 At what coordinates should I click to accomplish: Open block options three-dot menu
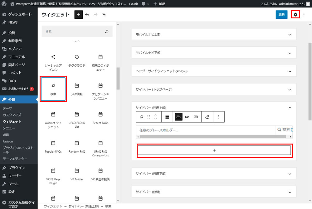(219, 117)
